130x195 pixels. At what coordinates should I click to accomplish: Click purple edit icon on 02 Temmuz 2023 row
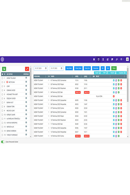(x=116, y=84)
